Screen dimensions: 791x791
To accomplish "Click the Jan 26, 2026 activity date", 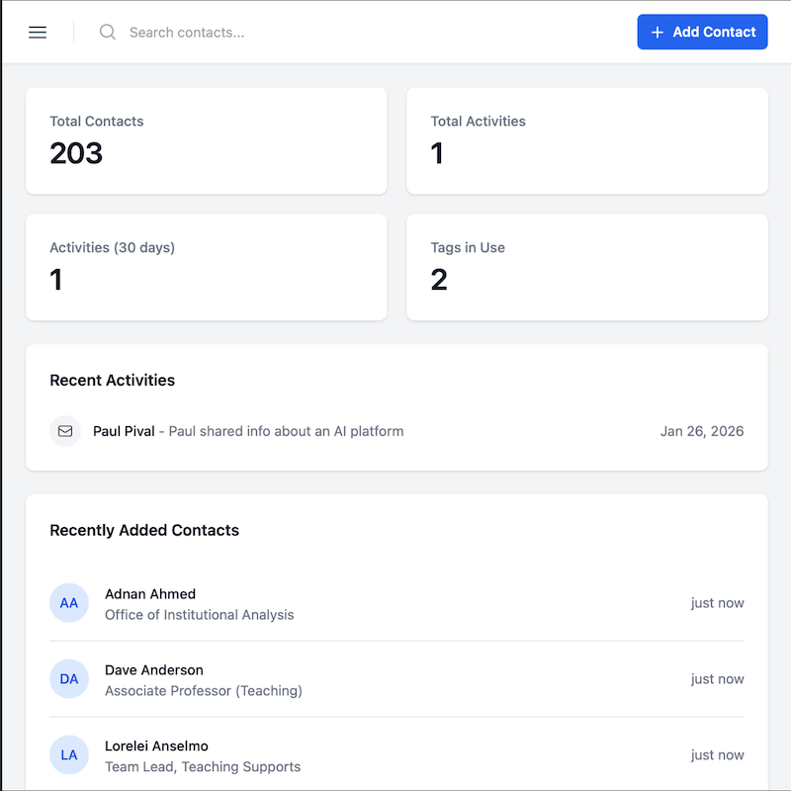I will pyautogui.click(x=701, y=431).
